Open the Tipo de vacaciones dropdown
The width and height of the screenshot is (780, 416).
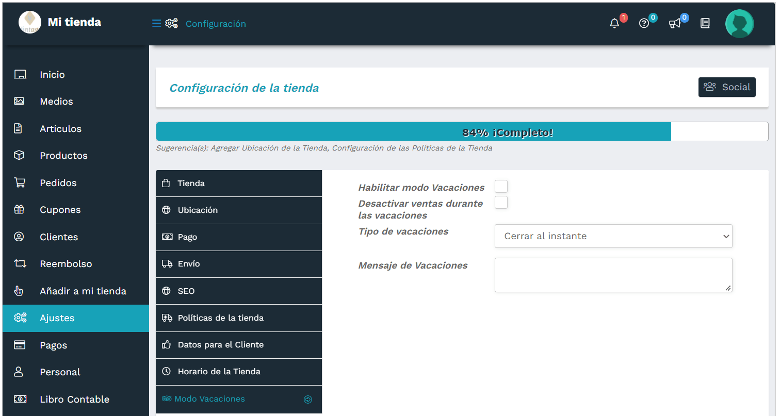[x=613, y=236]
